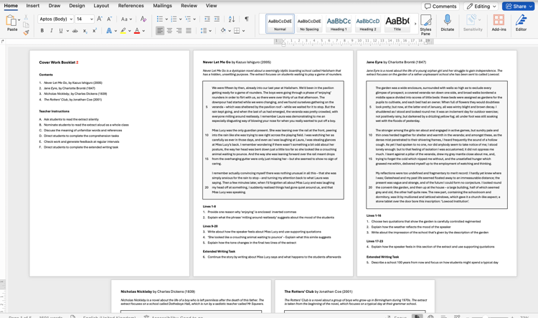Toggle show paragraph marks pilcrow
The image size is (538, 318).
[246, 19]
